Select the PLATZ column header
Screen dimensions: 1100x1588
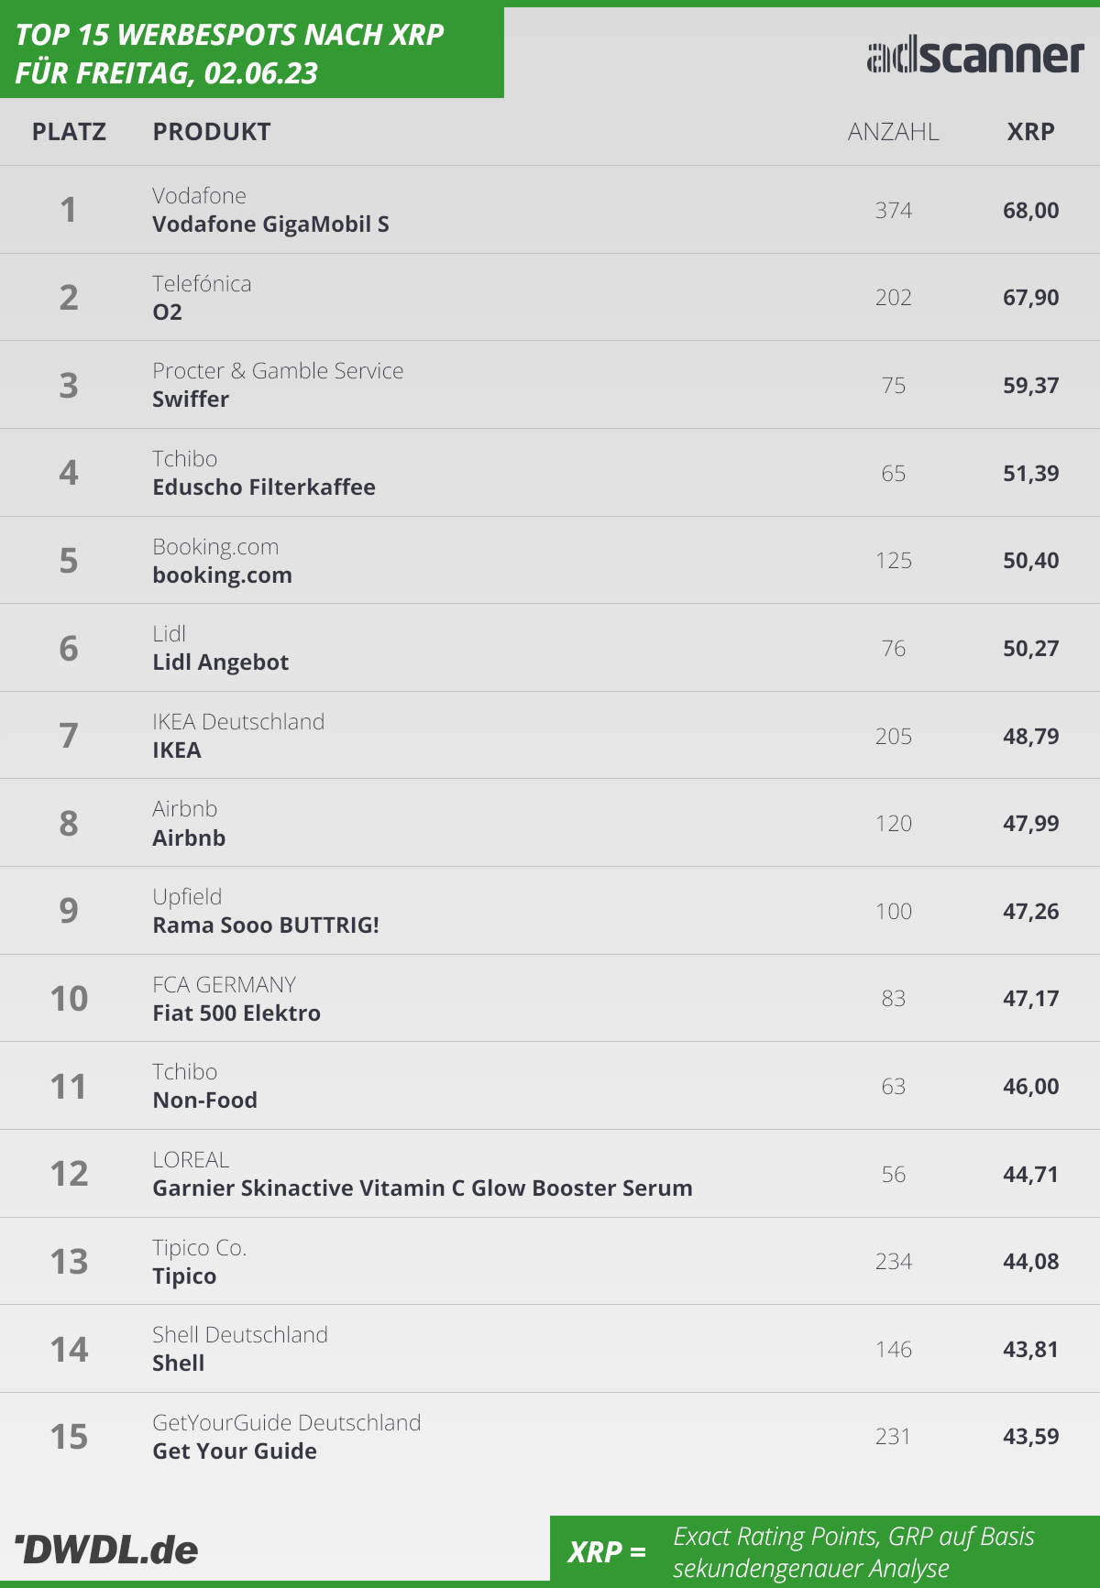click(69, 132)
